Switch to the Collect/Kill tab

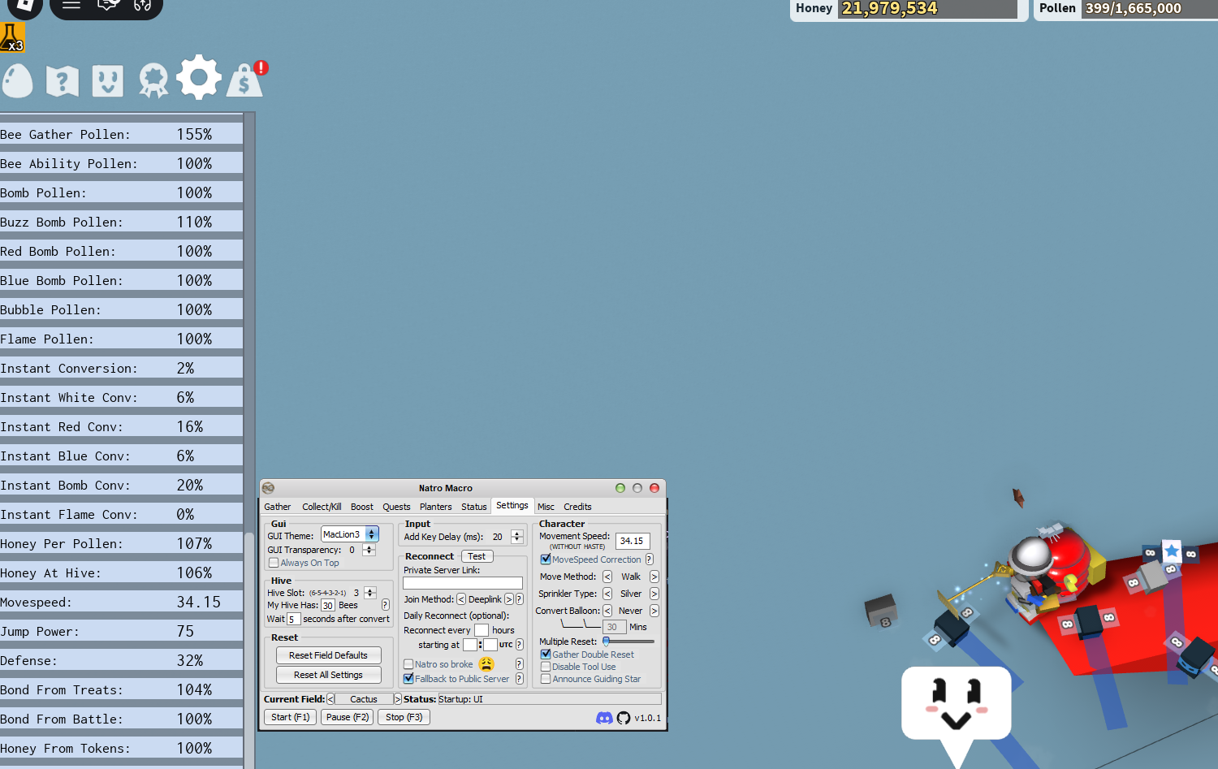(322, 507)
